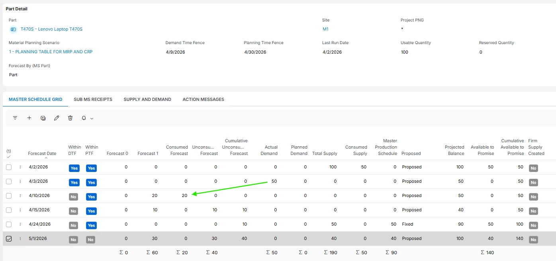Image resolution: width=556 pixels, height=261 pixels.
Task: Open Planning Table for MRP and CRP link
Action: [51, 52]
